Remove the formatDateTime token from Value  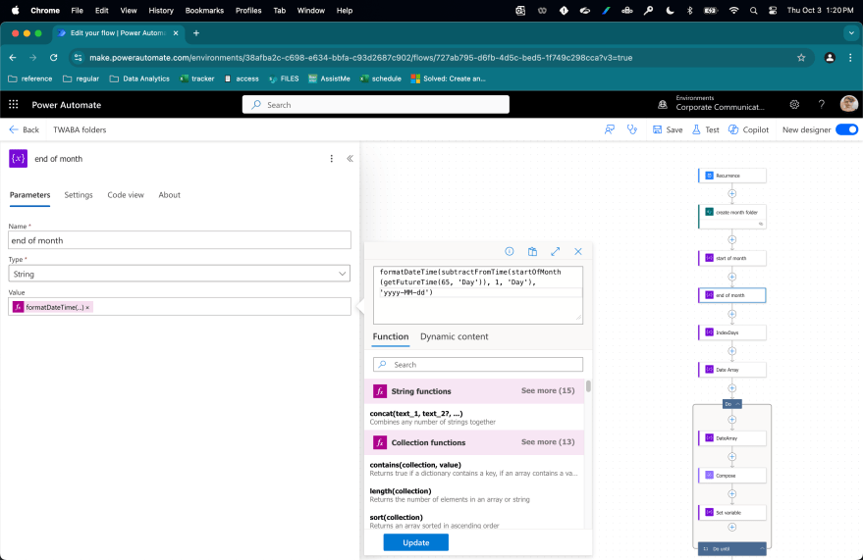87,308
